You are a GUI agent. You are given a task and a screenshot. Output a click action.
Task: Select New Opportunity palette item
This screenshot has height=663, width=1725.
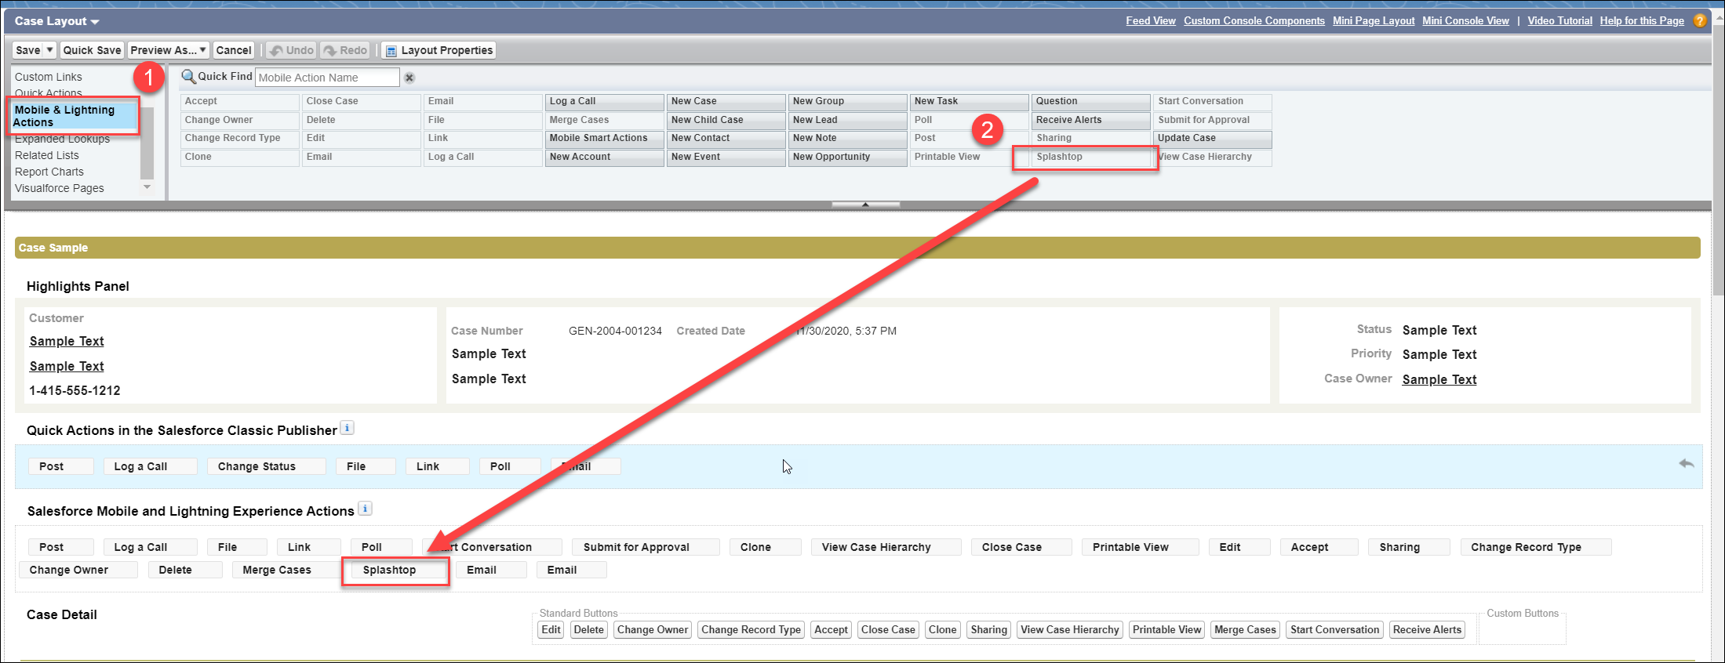click(848, 157)
